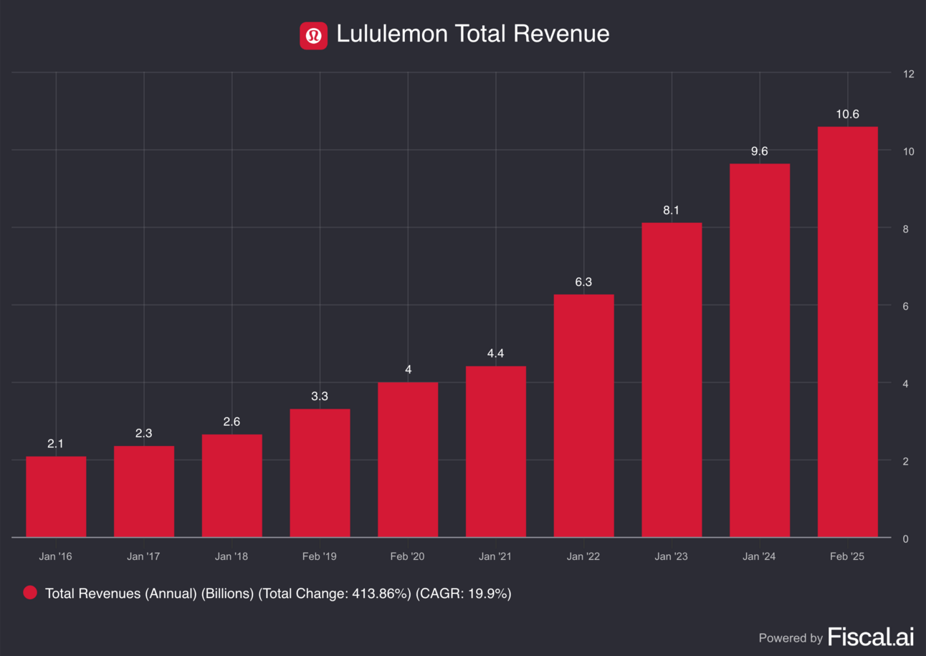Click the y-axis tick label "10"
Screen dimensions: 926x656
click(x=909, y=152)
